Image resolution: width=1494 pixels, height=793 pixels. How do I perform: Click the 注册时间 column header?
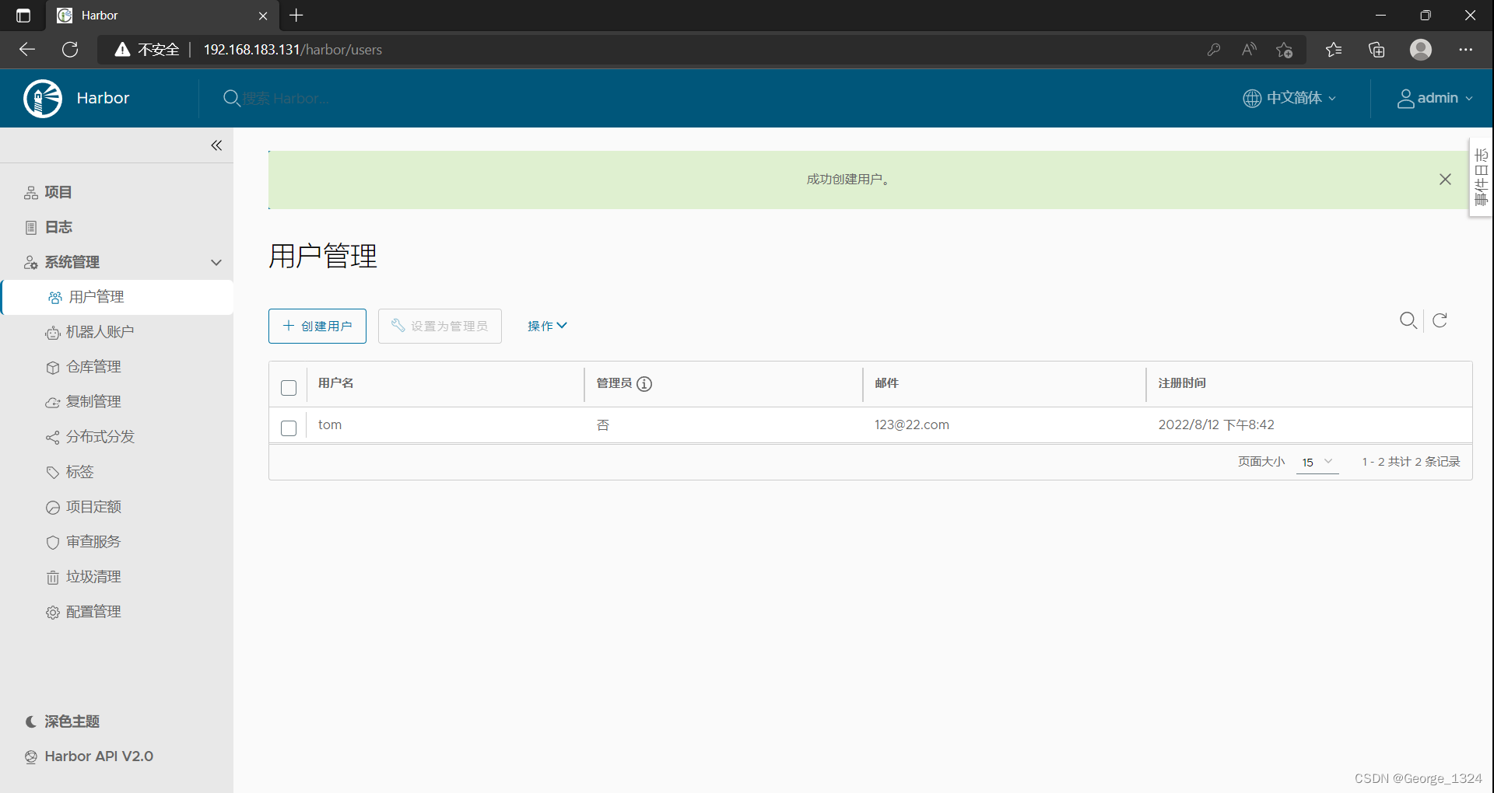[1182, 383]
